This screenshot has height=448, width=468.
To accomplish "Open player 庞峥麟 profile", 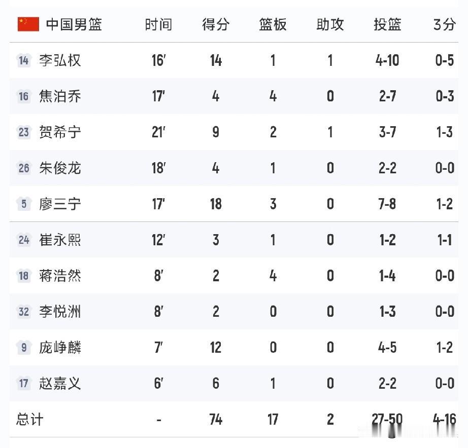I will pos(60,348).
